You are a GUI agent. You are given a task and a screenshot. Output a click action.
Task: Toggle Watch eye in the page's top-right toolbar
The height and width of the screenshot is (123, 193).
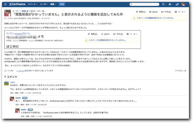153,12
